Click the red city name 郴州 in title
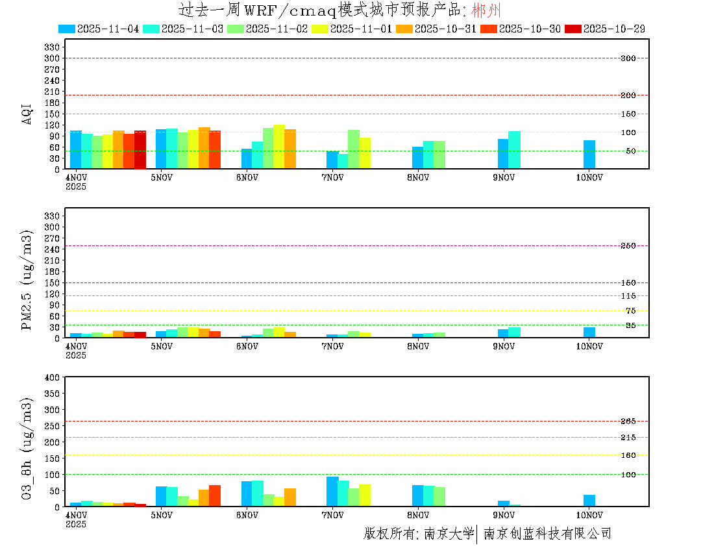This screenshot has width=714, height=552. 486,10
